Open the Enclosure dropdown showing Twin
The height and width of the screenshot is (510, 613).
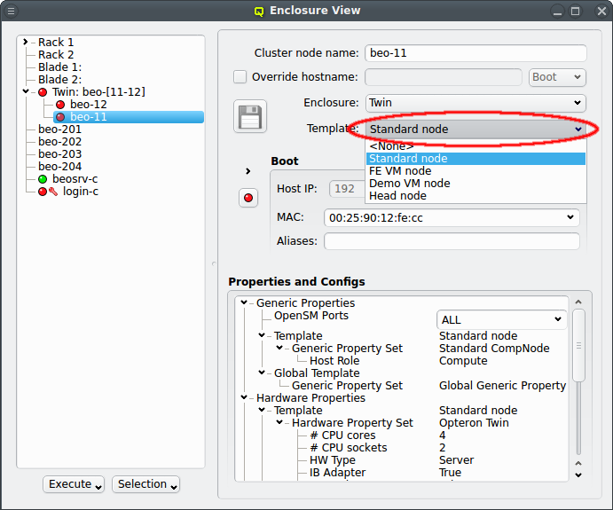tap(475, 103)
